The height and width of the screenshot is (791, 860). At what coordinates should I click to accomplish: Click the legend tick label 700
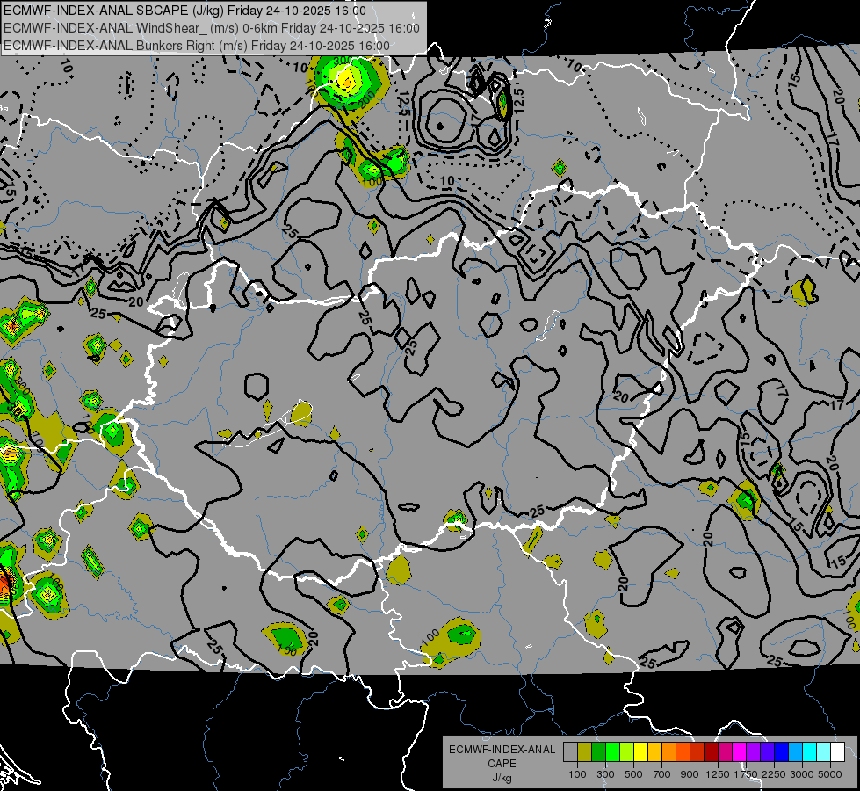point(662,774)
